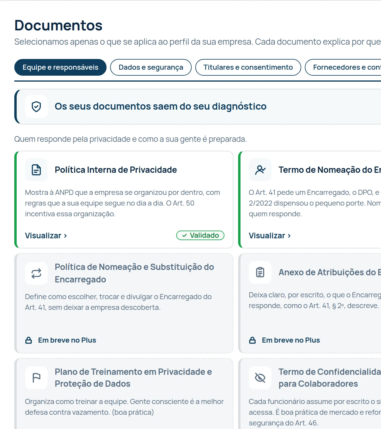
Task: Click Em breve no Plus under Política de Nomeação
Action: (x=67, y=340)
